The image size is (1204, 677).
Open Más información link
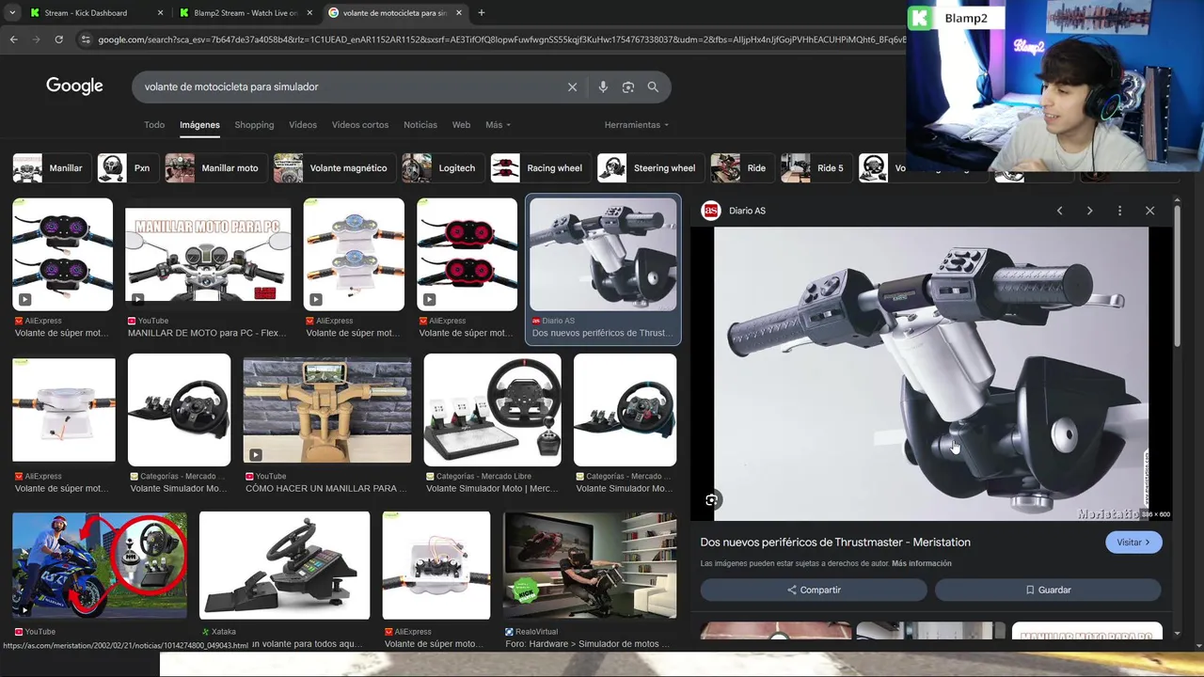click(922, 563)
